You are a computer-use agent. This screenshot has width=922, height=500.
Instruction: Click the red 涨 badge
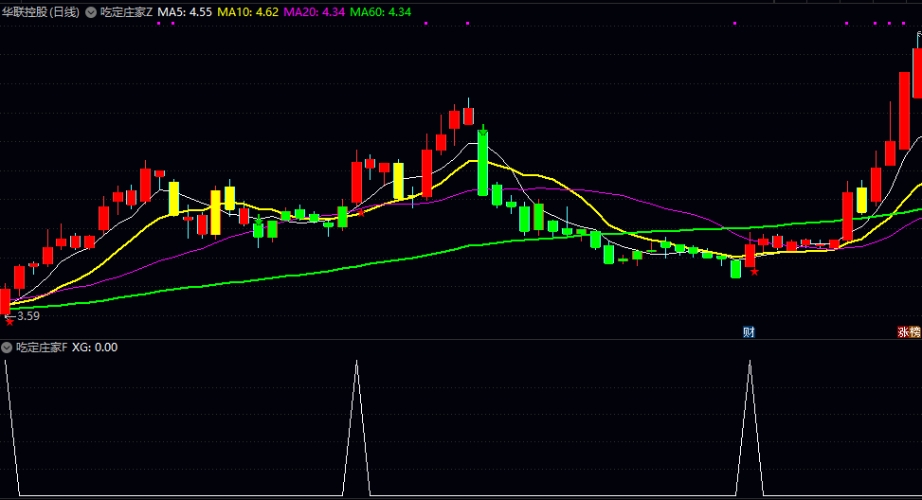(x=903, y=332)
